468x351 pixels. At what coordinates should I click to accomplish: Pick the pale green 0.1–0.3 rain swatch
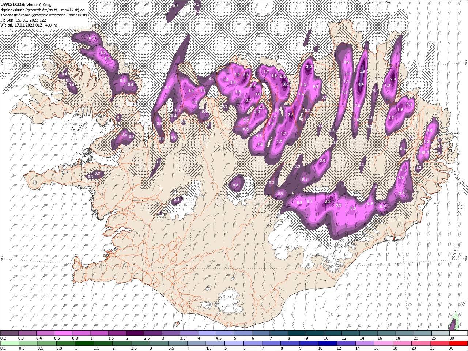(x=10, y=343)
